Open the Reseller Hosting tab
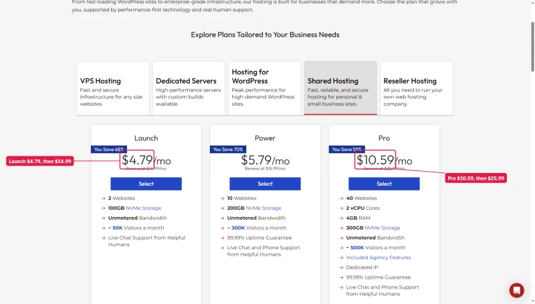The image size is (535, 304). [416, 88]
